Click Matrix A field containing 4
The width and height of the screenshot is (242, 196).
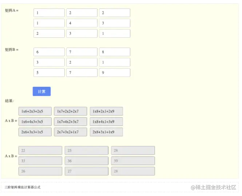click(82, 23)
